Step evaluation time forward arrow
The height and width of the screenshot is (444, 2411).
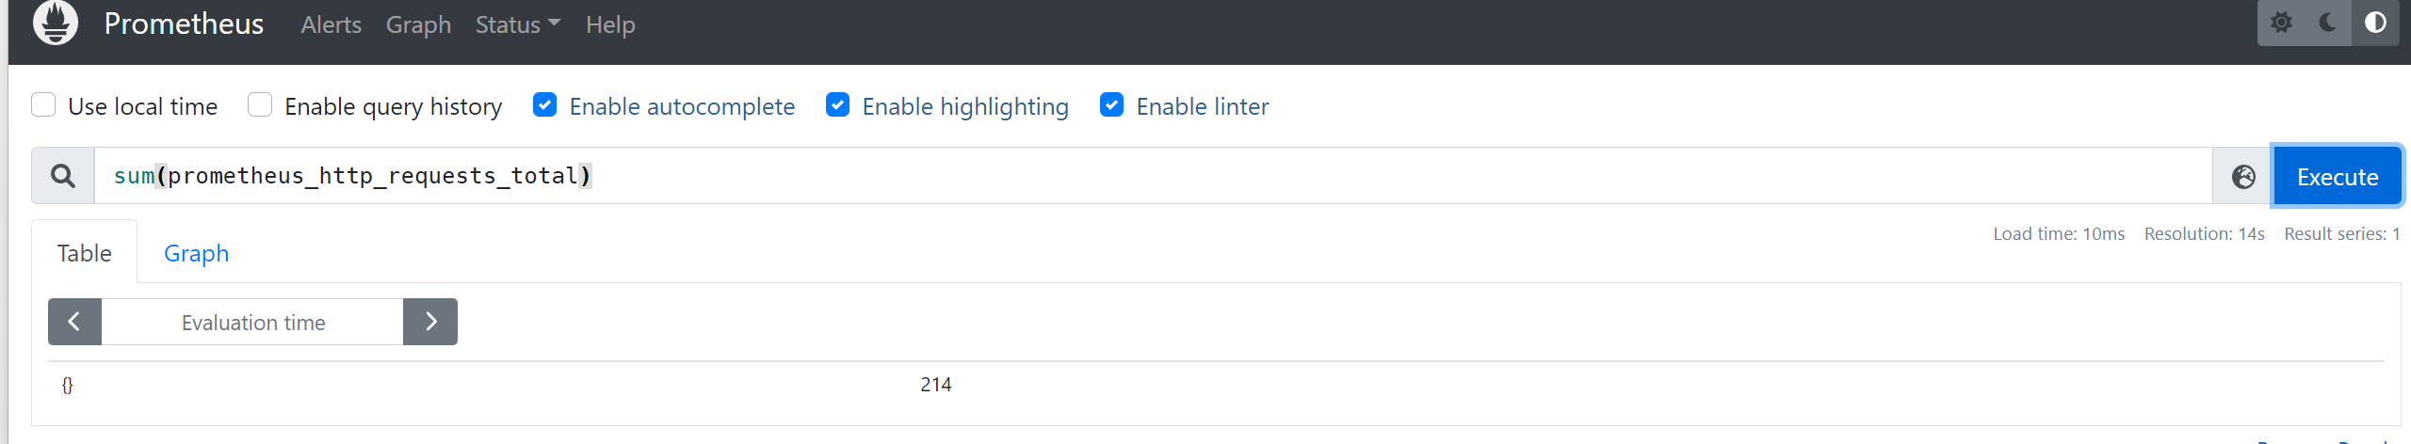(x=430, y=322)
